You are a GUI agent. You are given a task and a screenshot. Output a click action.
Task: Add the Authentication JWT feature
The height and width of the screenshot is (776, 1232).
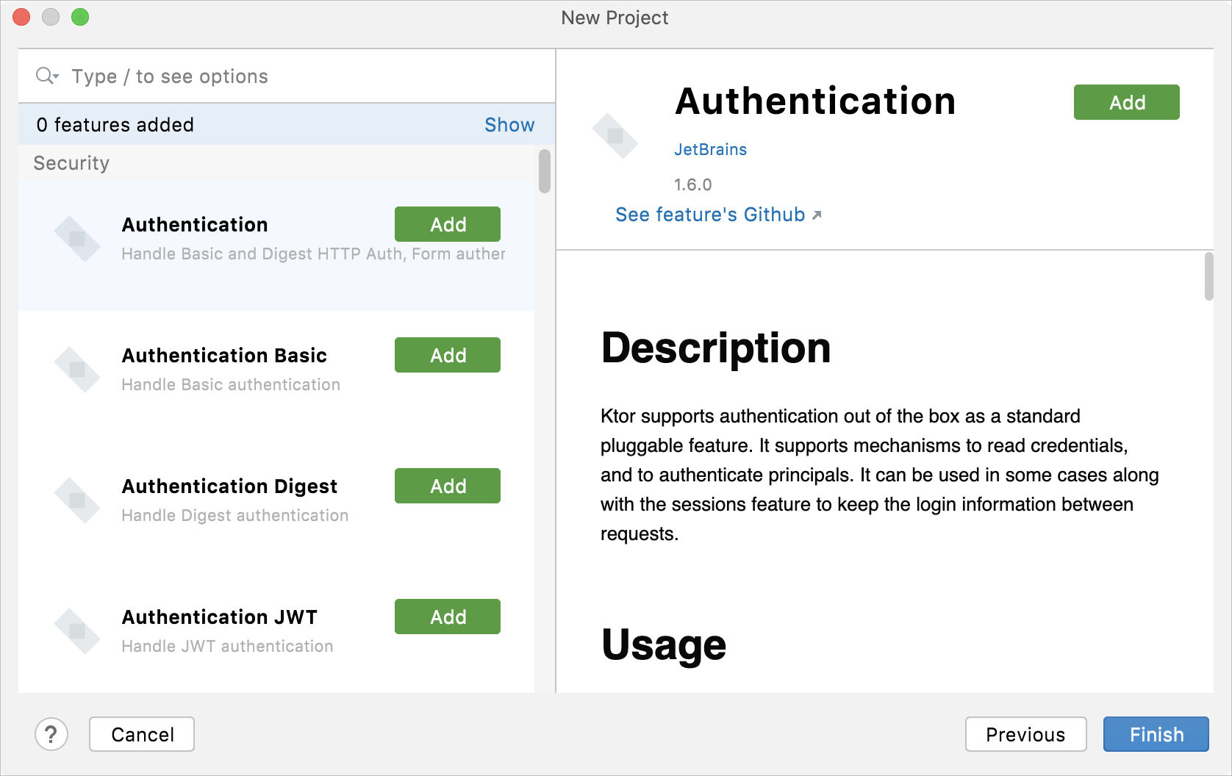click(x=447, y=617)
